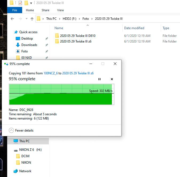
Task: Open Downloads in Quick access
Action: 29,45
